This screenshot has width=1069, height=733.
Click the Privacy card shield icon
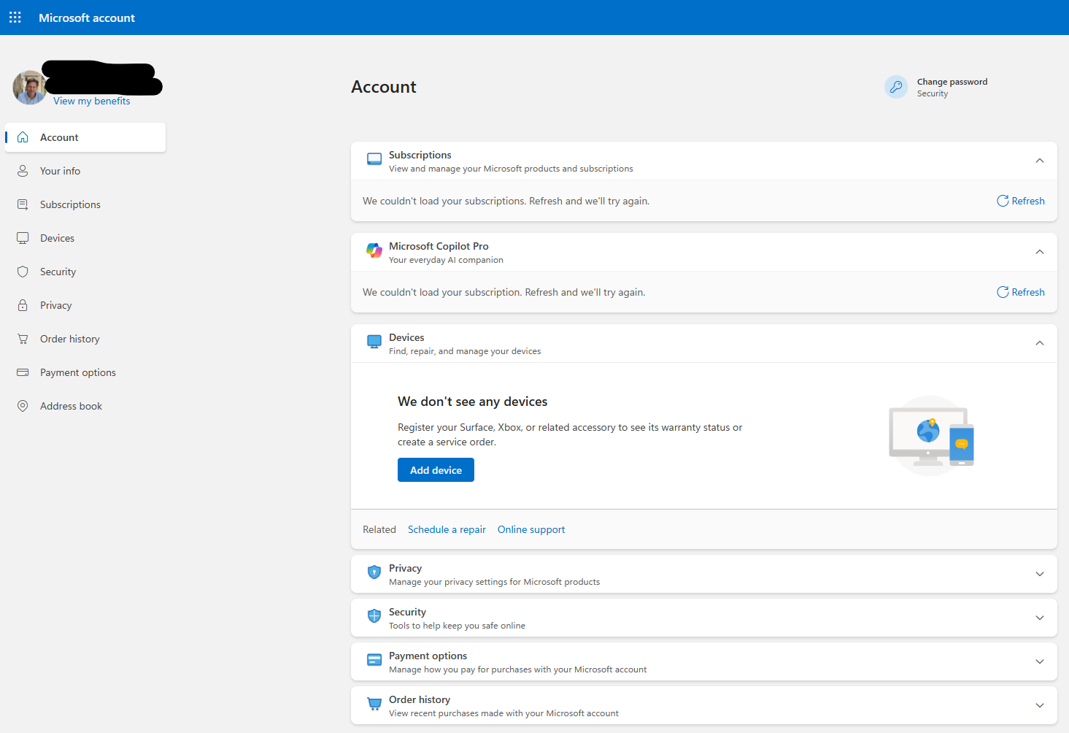click(374, 572)
